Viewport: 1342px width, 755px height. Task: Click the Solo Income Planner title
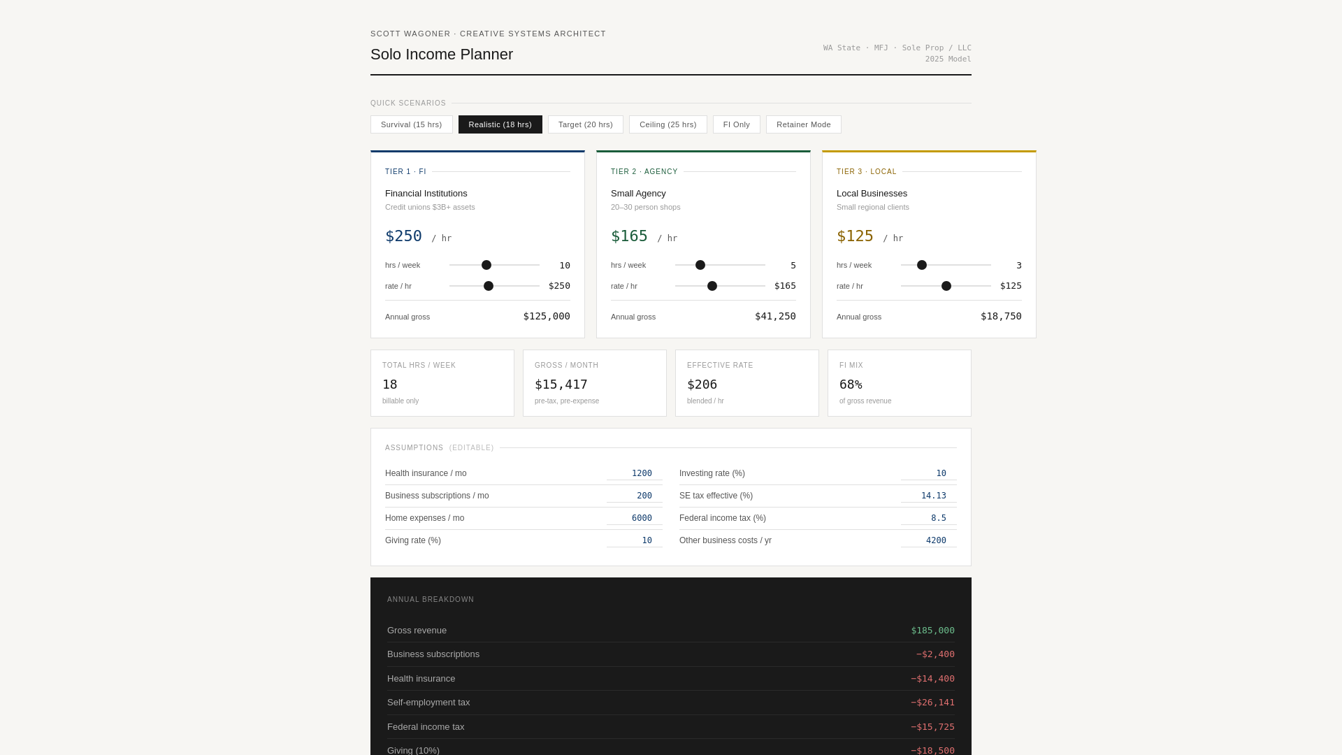[x=442, y=55]
